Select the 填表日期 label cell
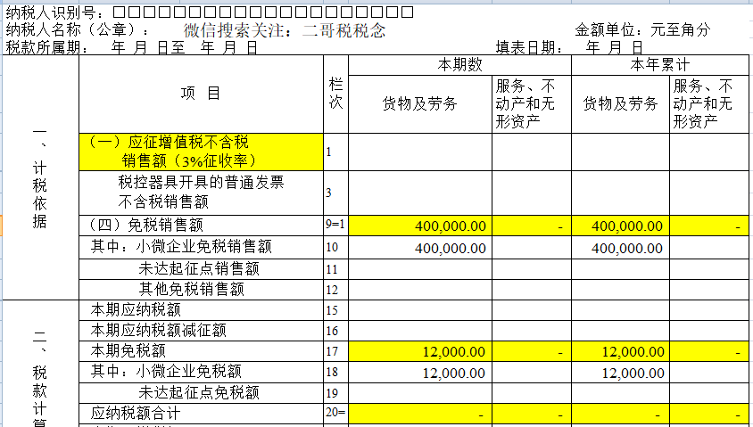This screenshot has width=753, height=427. (x=529, y=48)
